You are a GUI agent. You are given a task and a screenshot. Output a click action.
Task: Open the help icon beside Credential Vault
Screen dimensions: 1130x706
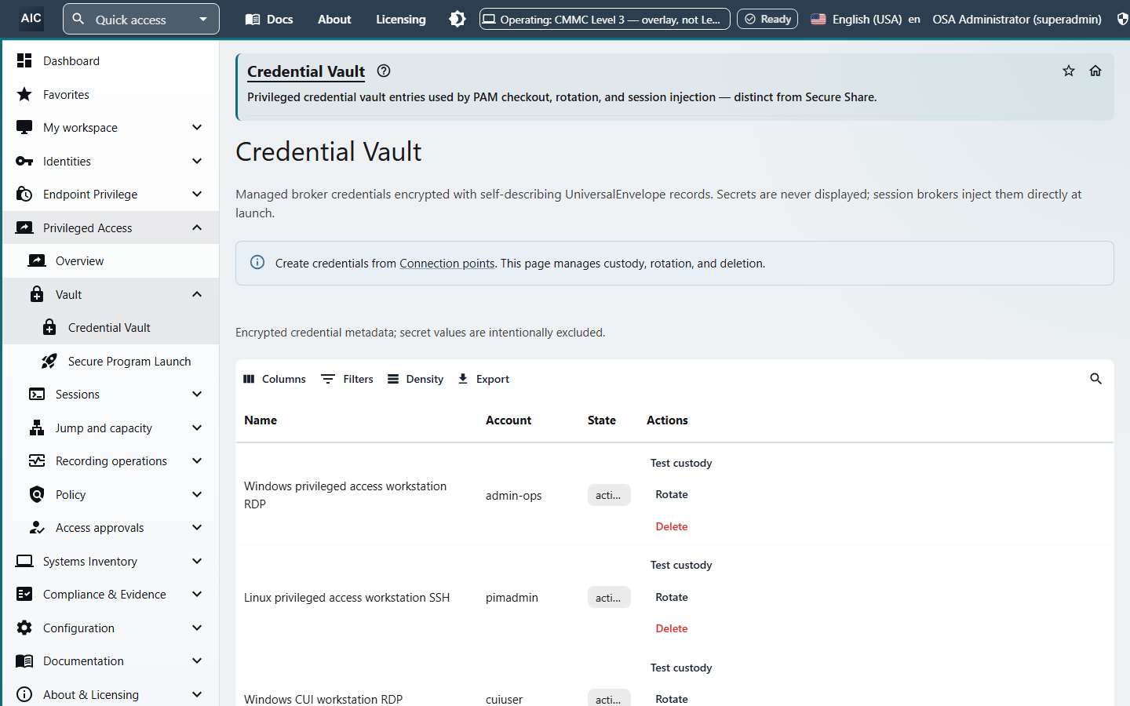tap(384, 71)
